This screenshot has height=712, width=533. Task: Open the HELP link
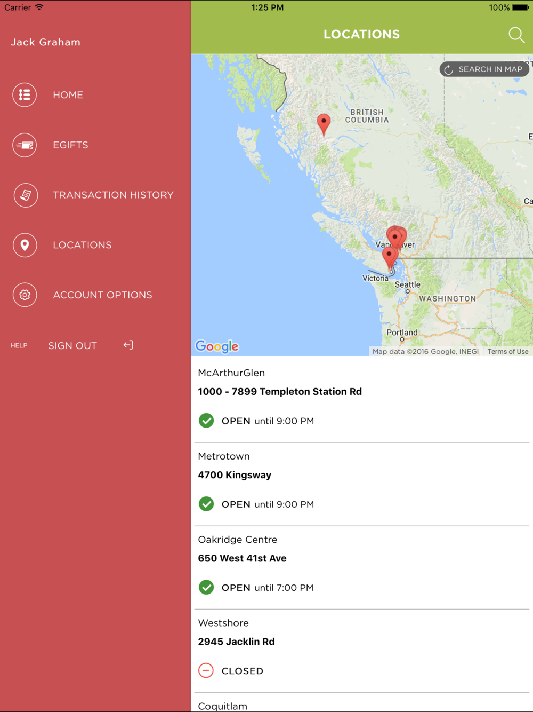click(x=19, y=346)
